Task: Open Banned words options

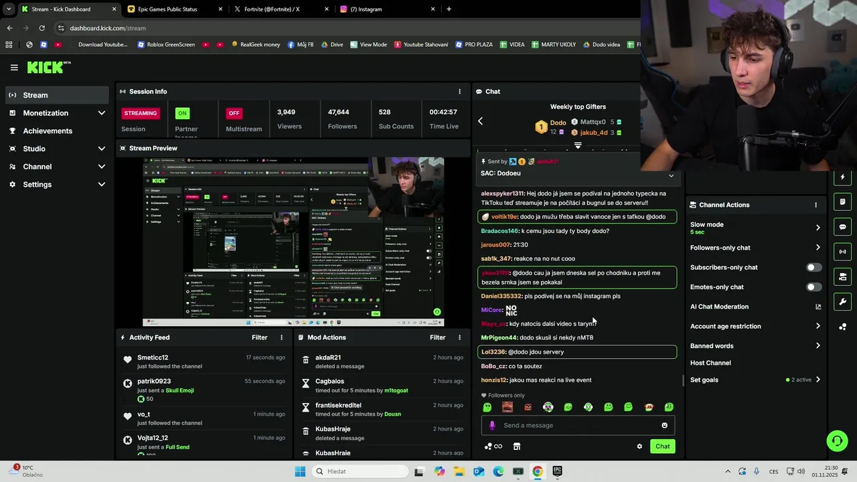Action: coord(755,346)
